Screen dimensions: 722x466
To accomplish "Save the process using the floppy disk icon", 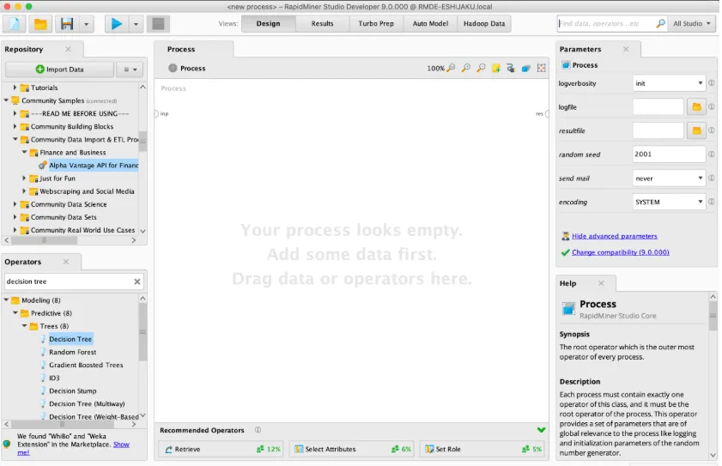I will (x=67, y=23).
